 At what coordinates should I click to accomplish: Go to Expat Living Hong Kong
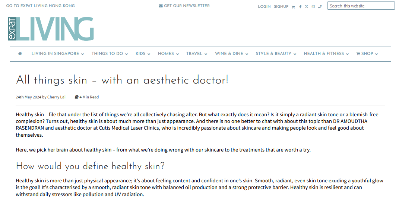[40, 6]
